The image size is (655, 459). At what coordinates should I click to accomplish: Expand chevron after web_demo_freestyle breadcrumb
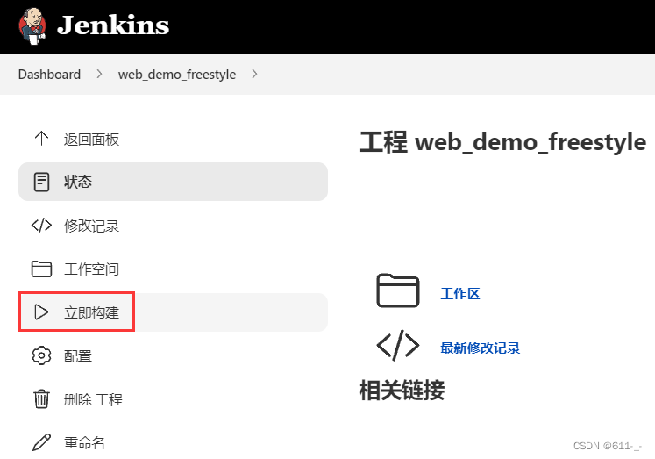coord(254,75)
